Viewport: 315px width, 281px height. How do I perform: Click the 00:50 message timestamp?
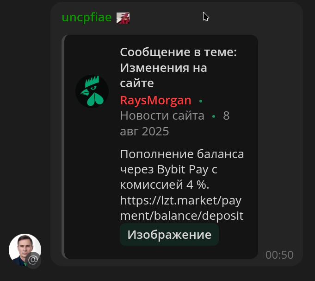click(279, 255)
